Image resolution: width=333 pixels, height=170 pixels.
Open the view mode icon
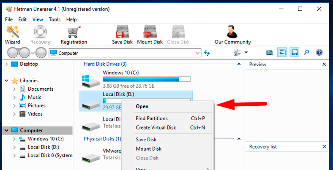[x=237, y=53]
